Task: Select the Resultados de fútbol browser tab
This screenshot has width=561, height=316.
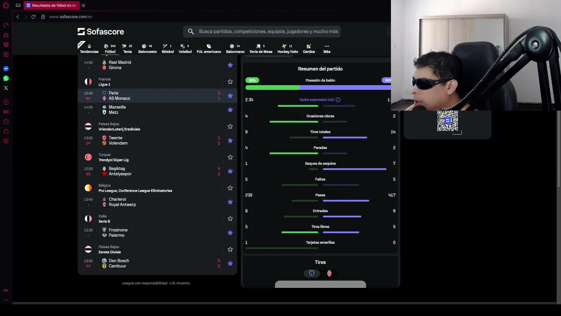Action: click(51, 5)
